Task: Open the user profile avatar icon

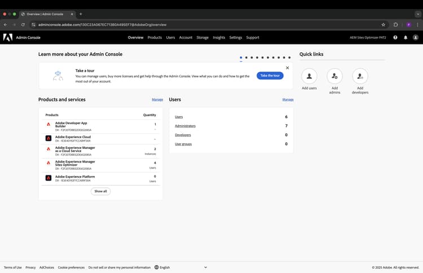Action: 416,37
